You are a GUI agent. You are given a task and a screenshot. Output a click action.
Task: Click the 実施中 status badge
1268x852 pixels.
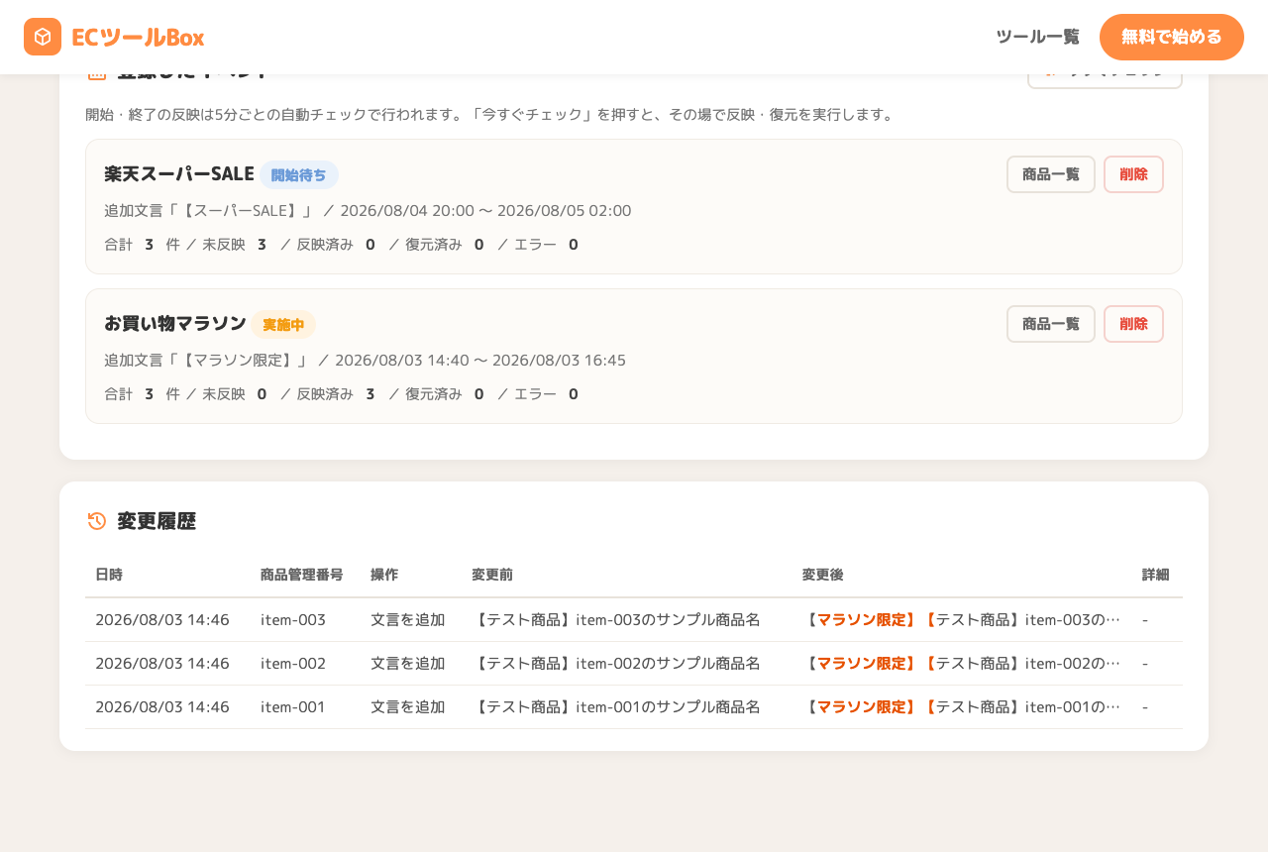coord(283,324)
